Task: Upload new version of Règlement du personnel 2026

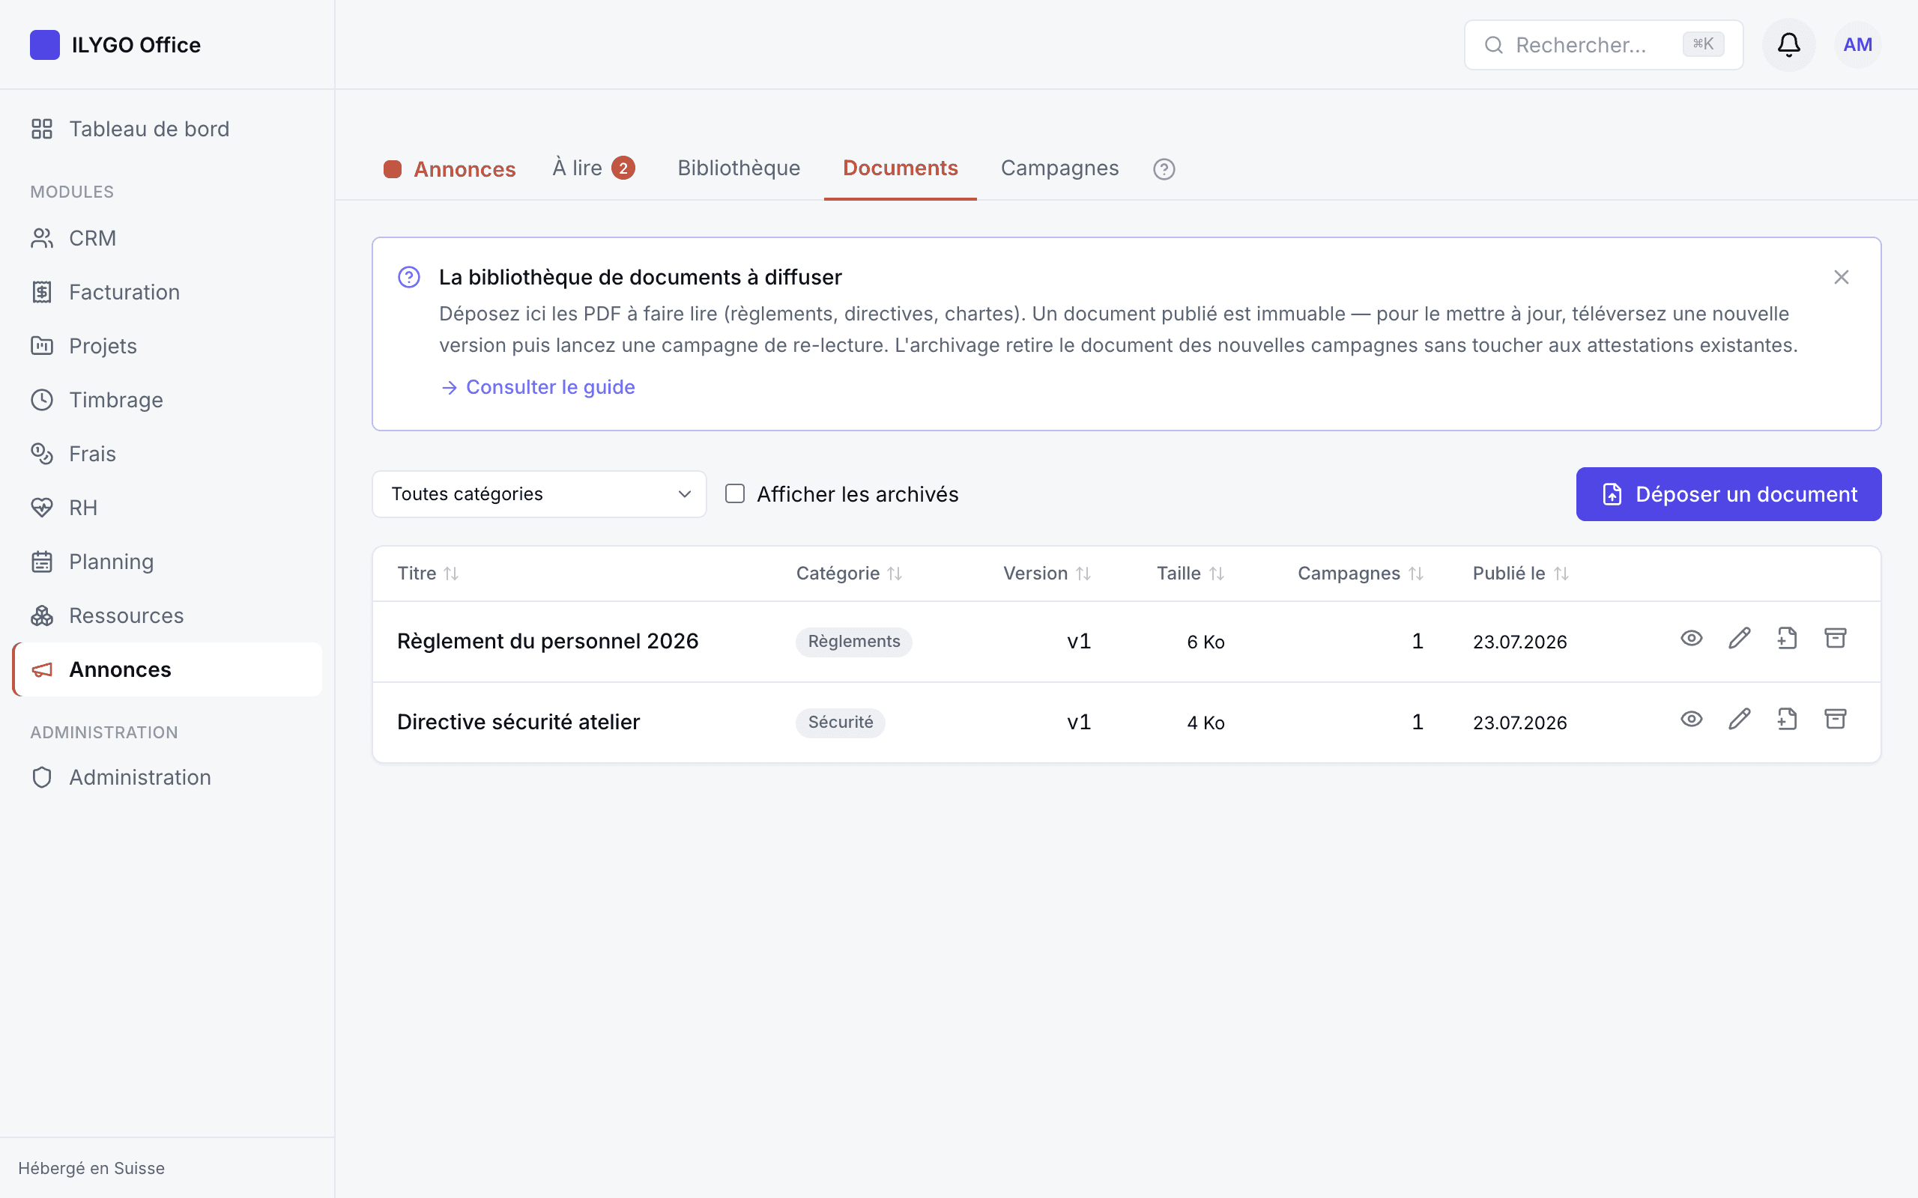Action: [1787, 639]
